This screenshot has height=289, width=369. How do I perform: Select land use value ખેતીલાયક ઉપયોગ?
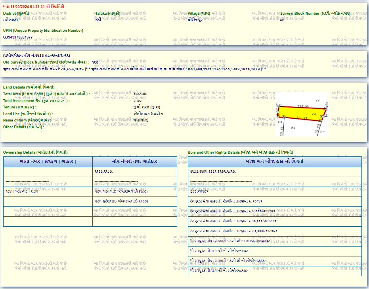click(x=148, y=114)
